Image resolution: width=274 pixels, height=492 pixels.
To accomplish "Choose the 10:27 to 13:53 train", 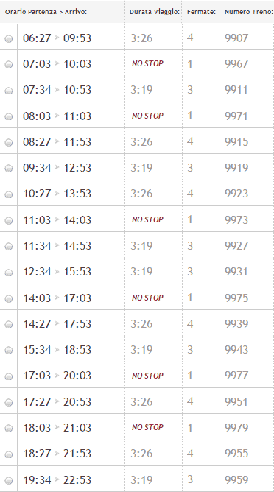I will [x=9, y=194].
